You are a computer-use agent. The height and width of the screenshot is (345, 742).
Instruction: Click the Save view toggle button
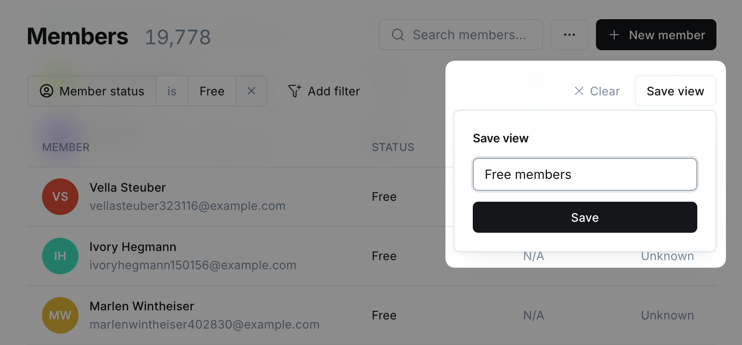coord(675,91)
